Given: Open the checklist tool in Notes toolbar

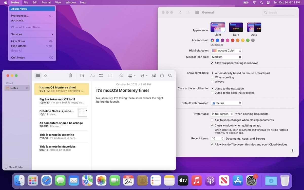Looking at the screenshot, I should 101,75.
